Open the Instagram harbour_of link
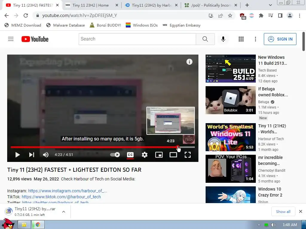The image size is (306, 229). click(x=68, y=191)
